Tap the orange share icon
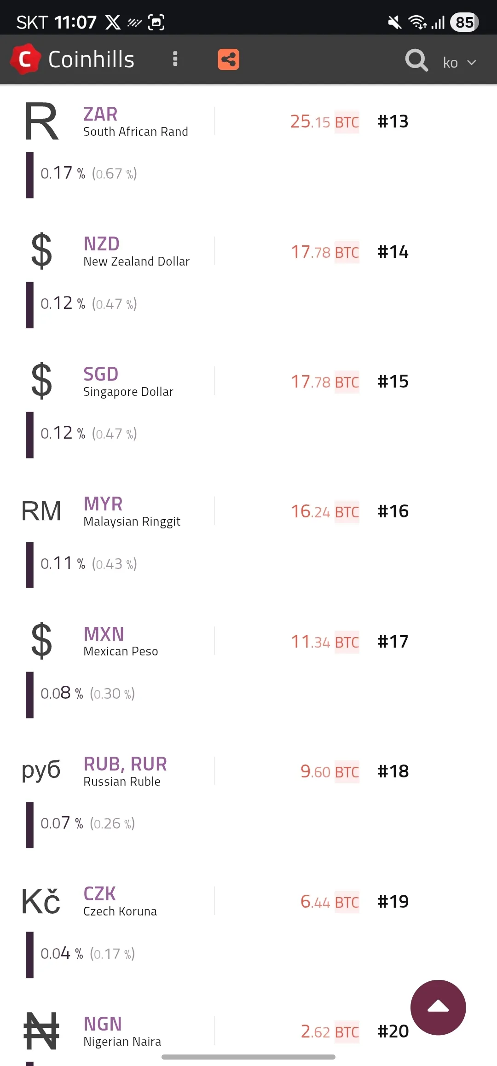Viewport: 497px width, 1066px height. coord(228,59)
